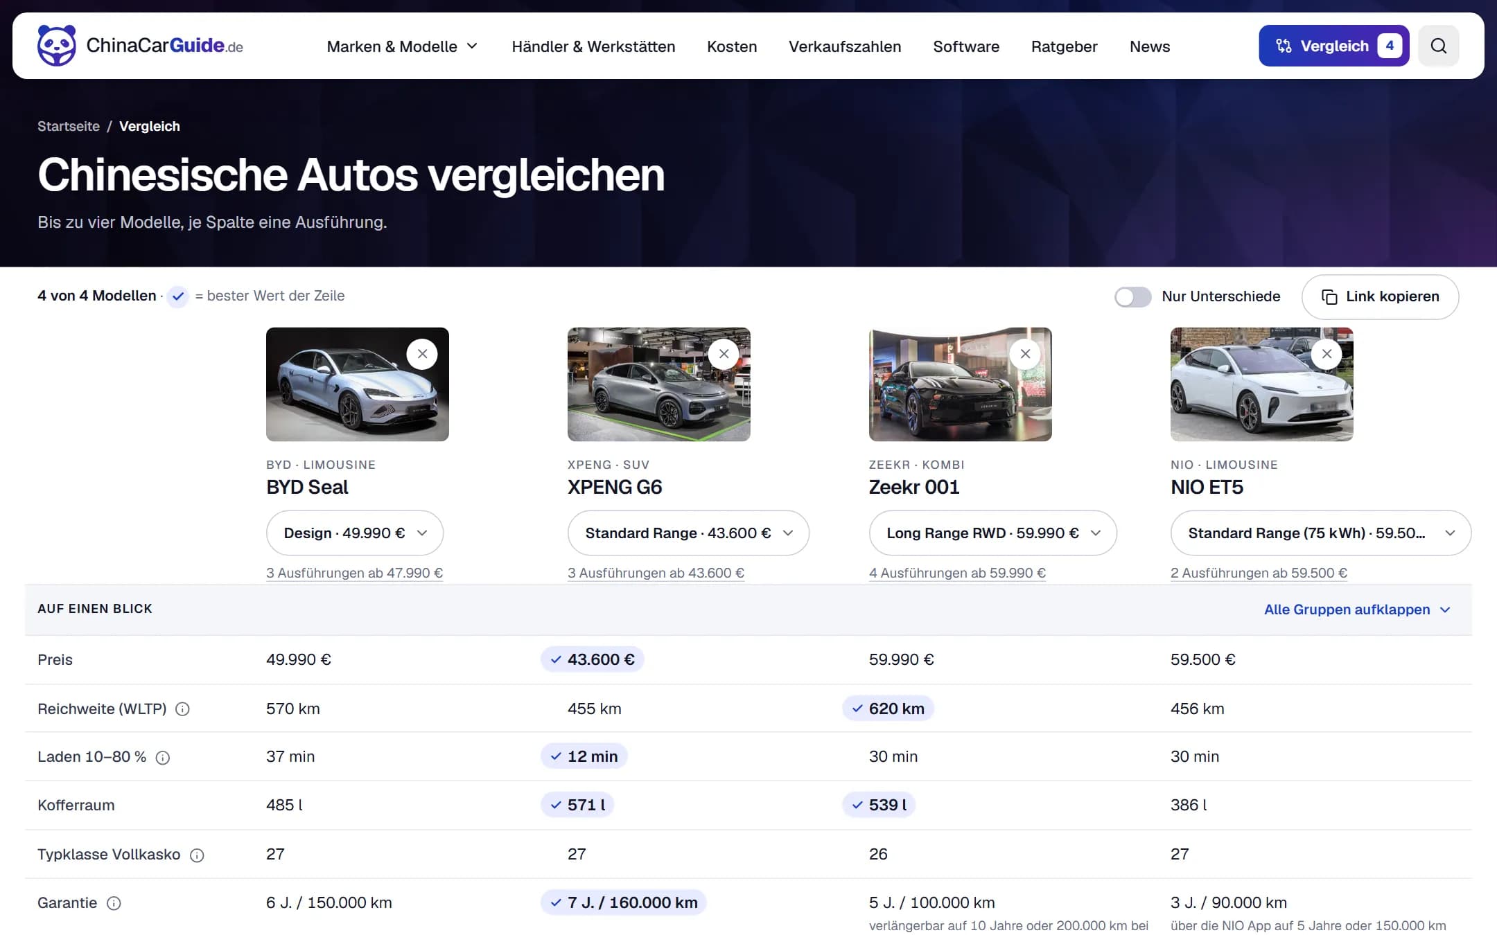
Task: Remove NIO ET5 from comparison
Action: tap(1327, 354)
